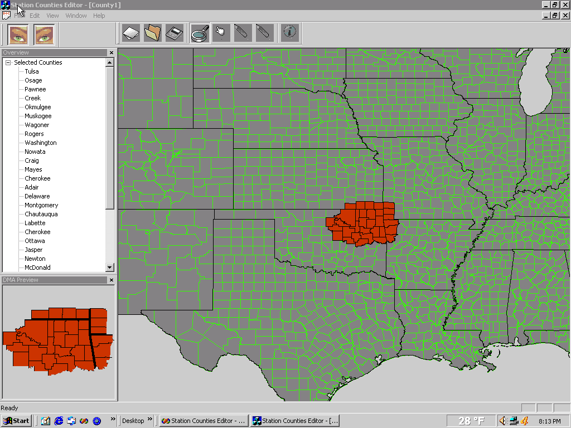The image size is (571, 428).
Task: Click the Start button
Action: coord(16,420)
